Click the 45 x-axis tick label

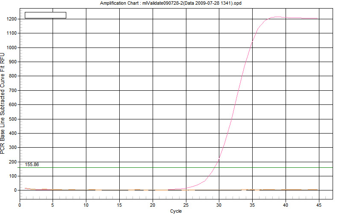tap(318, 205)
